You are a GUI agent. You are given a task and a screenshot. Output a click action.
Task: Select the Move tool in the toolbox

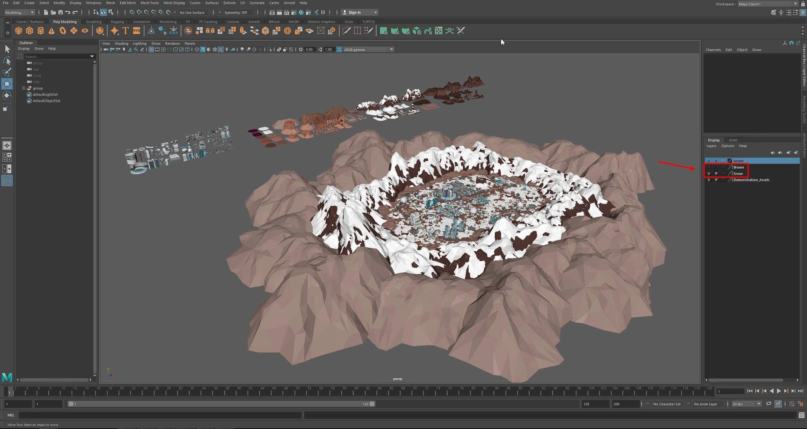[x=7, y=84]
